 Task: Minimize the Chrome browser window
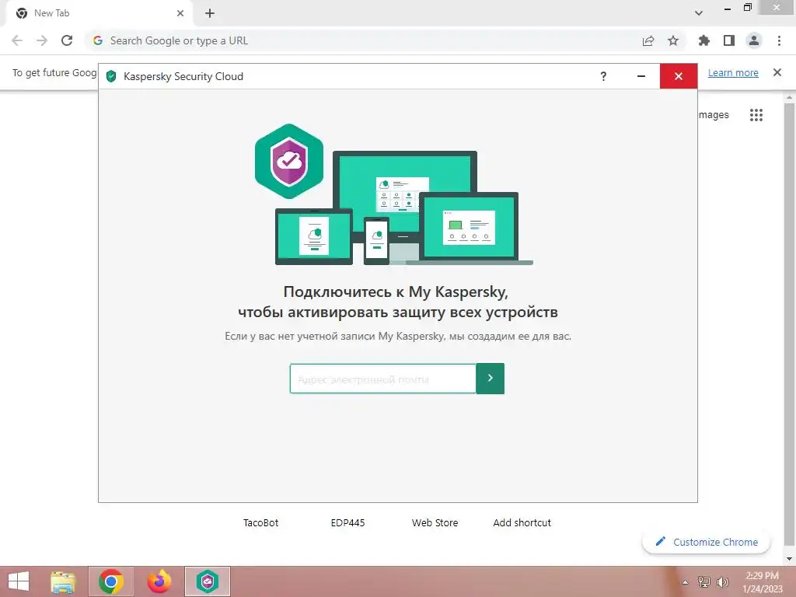click(x=728, y=8)
